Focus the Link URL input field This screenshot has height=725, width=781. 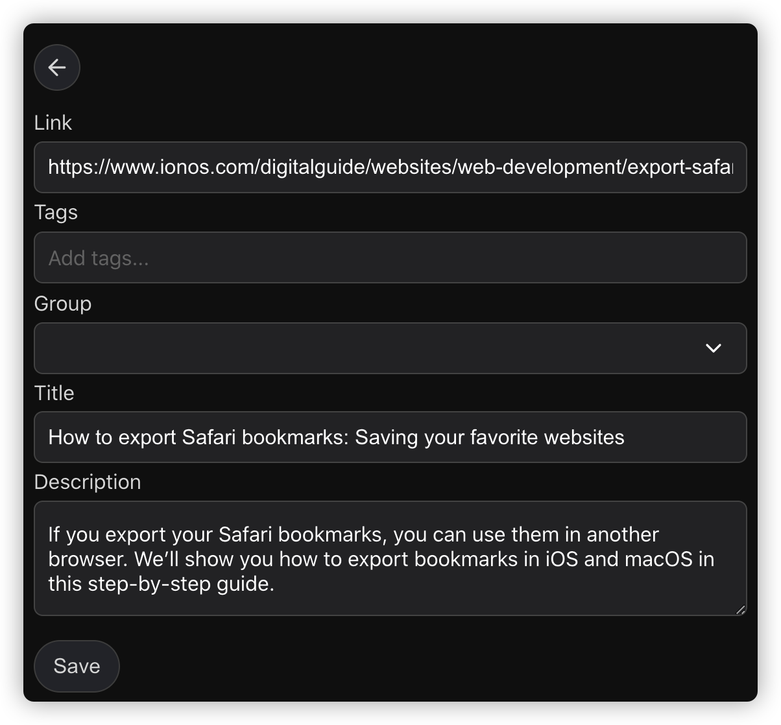pos(390,167)
